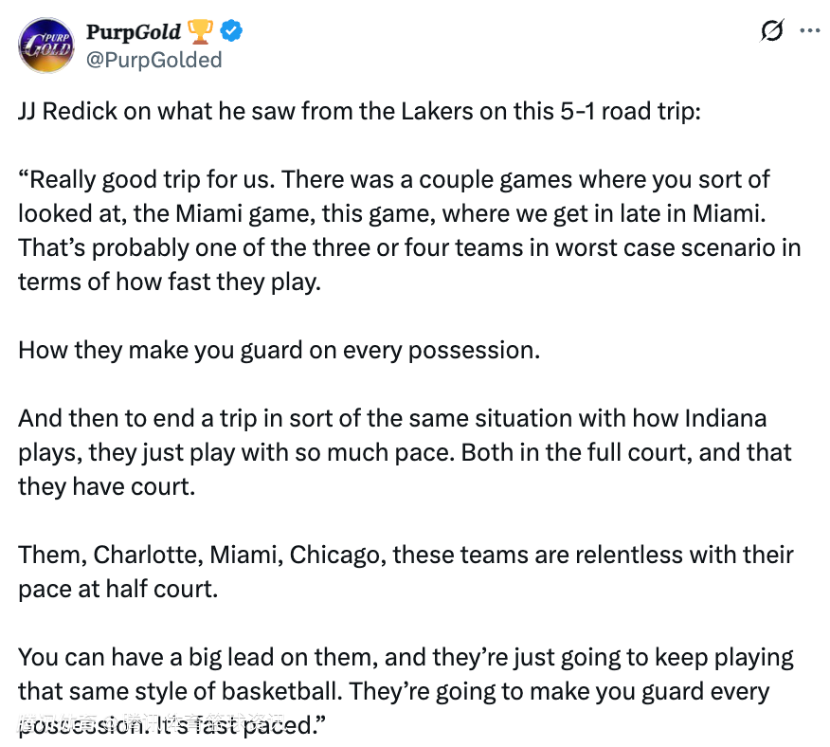Click the PurpGold display name
Image resolution: width=830 pixels, height=747 pixels.
click(x=133, y=31)
